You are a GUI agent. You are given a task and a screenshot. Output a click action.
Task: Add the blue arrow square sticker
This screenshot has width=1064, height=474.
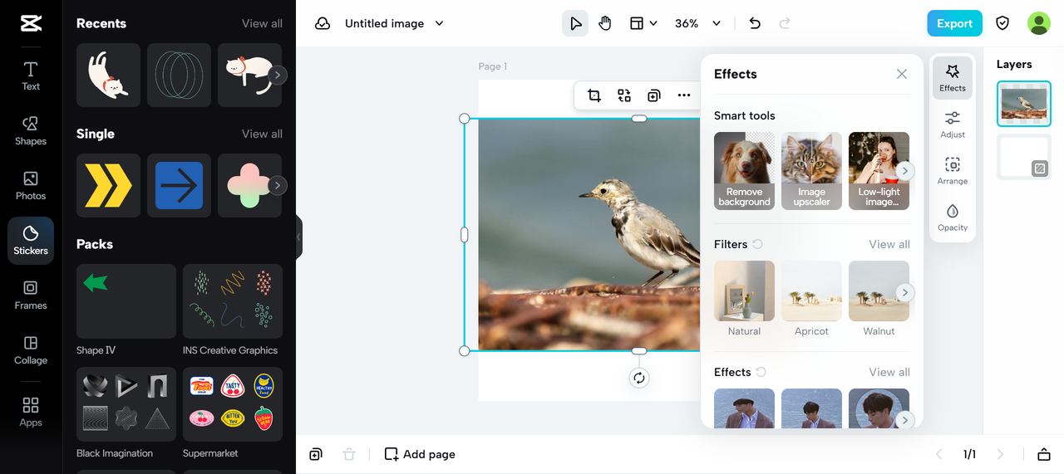coord(180,185)
